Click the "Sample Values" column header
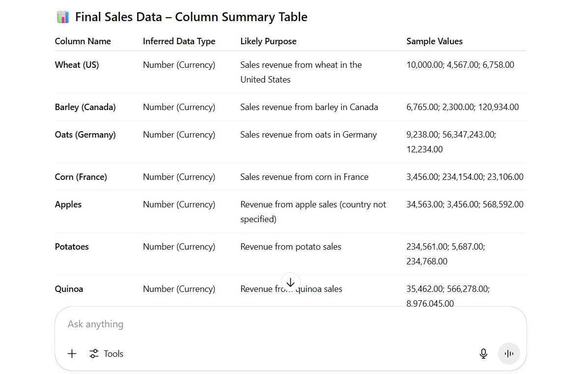The image size is (584, 374). (434, 41)
